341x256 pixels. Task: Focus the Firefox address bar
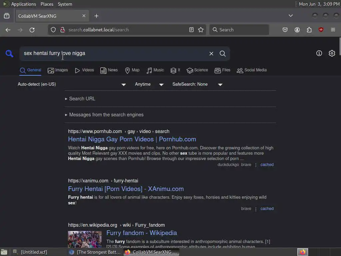126,30
